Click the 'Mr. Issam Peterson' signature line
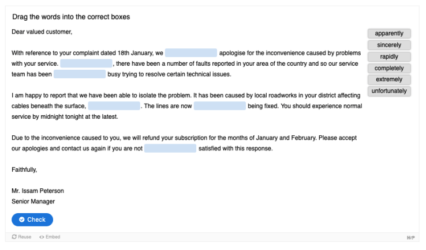 point(38,191)
